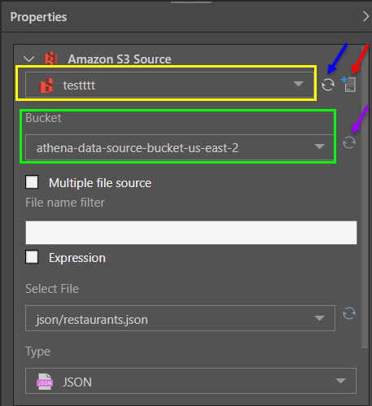Screen dimensions: 372x406
Task: Open the Type dropdown showing JSON
Action: coord(190,381)
